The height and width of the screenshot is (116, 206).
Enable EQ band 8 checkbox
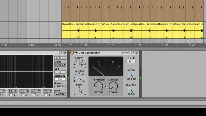click(46, 95)
